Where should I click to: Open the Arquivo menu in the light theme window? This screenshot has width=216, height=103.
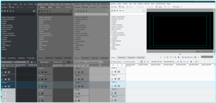point(113,4)
